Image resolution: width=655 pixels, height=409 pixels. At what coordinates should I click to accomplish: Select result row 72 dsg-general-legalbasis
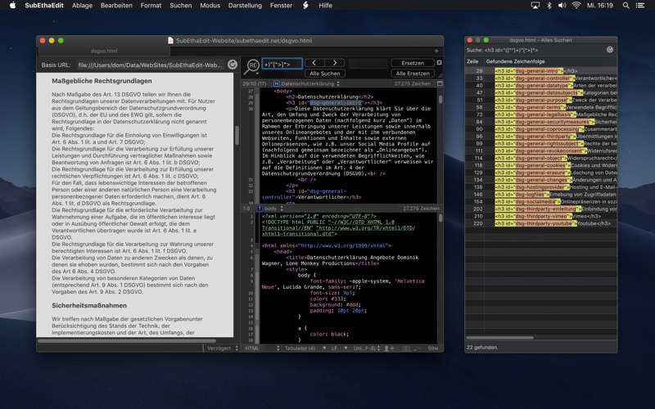coord(541,115)
